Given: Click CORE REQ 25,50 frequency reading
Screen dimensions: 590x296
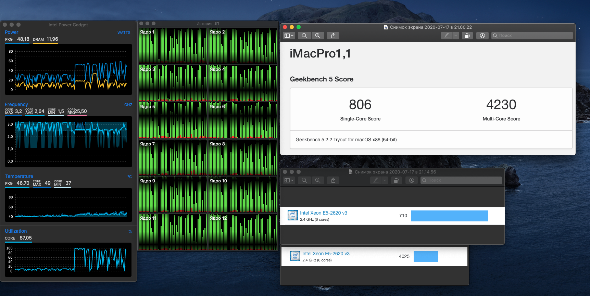Looking at the screenshot, I should tap(77, 112).
